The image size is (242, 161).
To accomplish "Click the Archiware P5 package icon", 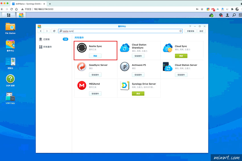I will point(125,66).
